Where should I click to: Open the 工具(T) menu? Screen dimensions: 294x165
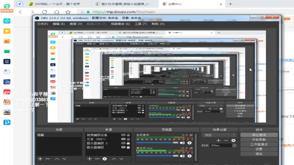point(141,24)
